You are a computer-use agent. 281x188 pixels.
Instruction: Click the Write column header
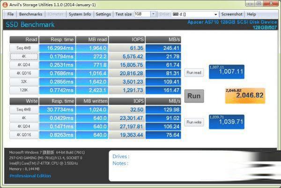coord(24,101)
